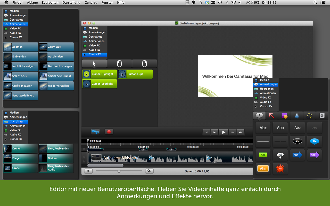Play the video preview
This screenshot has height=206, width=330.
[224, 132]
